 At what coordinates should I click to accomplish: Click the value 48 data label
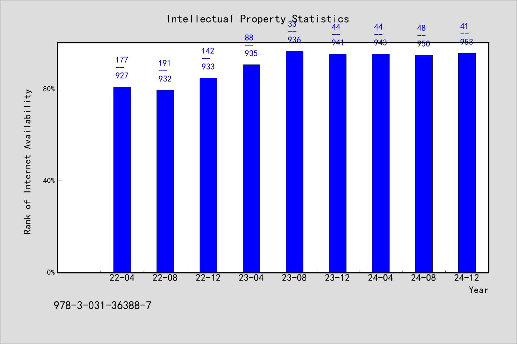(x=421, y=28)
